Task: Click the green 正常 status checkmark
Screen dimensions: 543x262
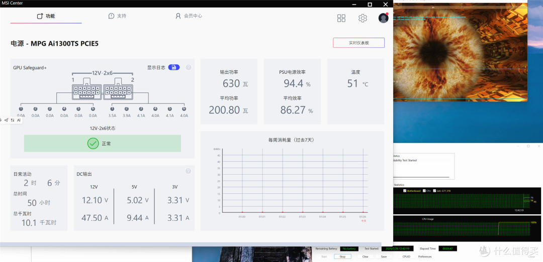Action: (93, 144)
